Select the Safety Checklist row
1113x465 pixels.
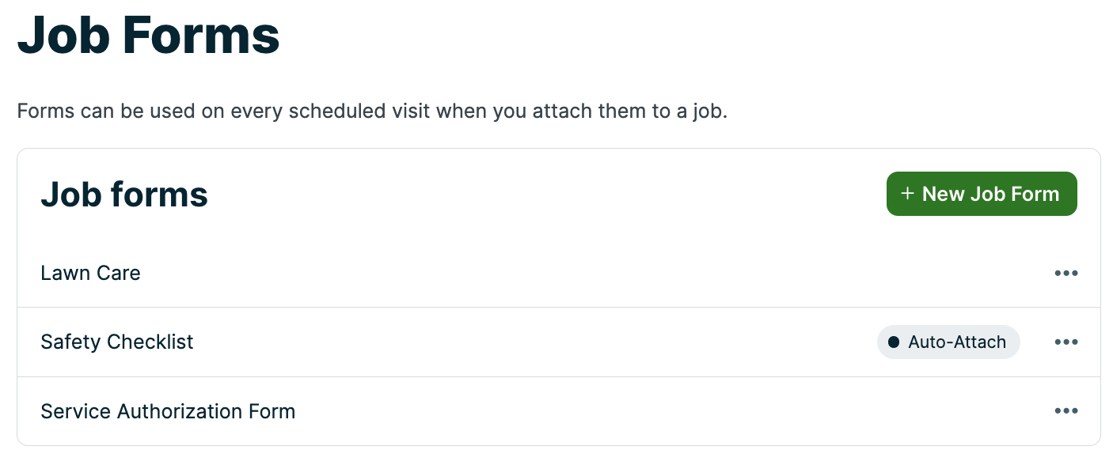tap(475, 342)
